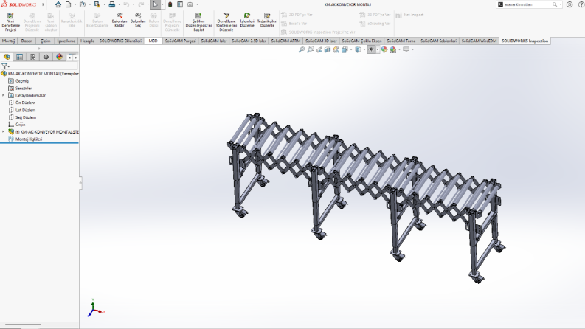Open dropdown arrow next to Options gear
Screen dimensions: 585x329
(x=197, y=4)
